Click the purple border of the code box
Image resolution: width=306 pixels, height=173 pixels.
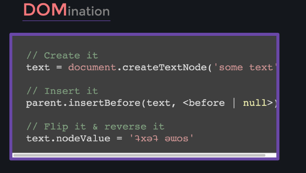145,34
